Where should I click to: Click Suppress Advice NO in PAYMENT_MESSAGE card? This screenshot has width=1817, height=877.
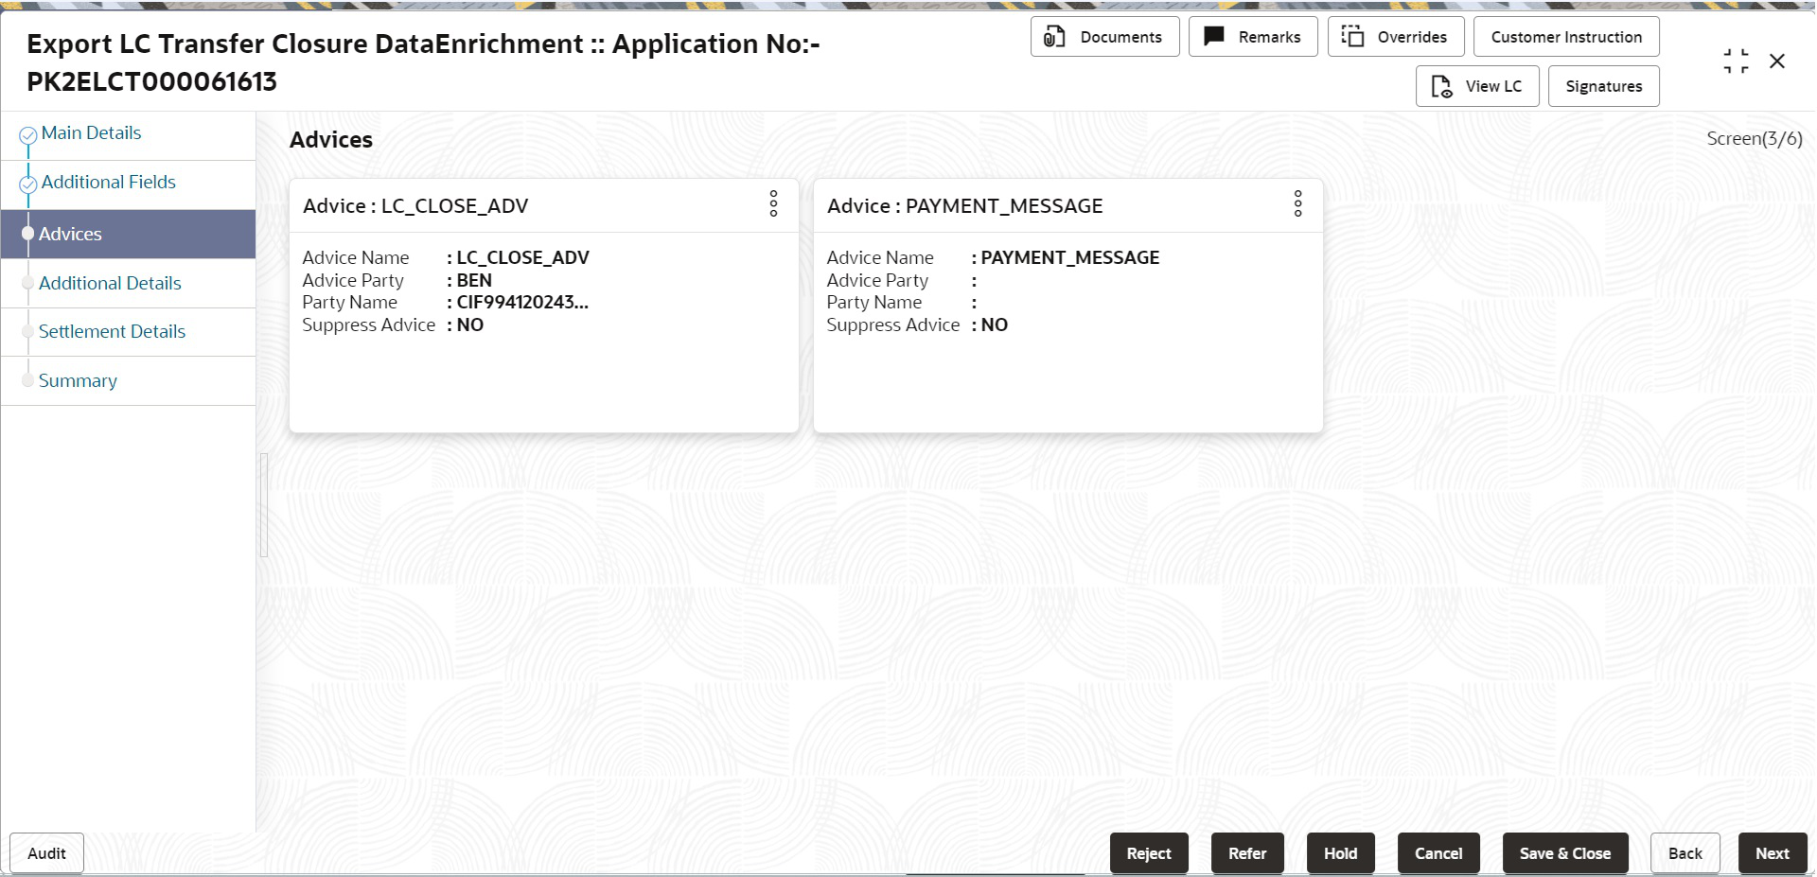995,325
